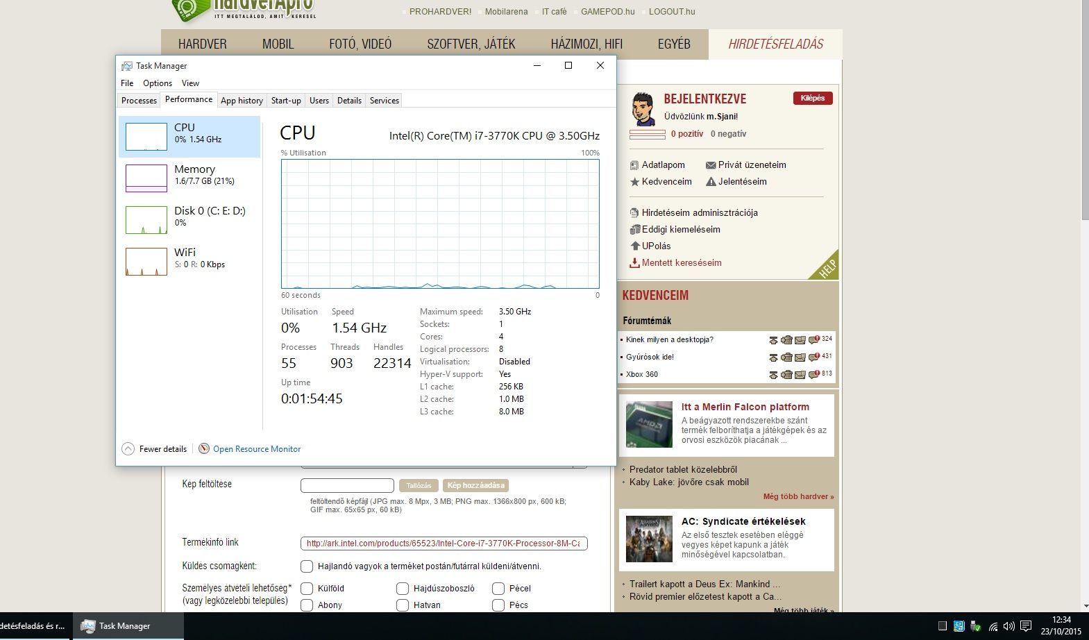Tick the Pécel checkbox

[x=498, y=588]
